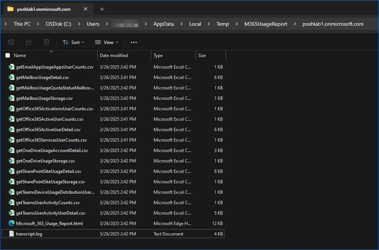This screenshot has height=250, width=379.
Task: Go to the AppData folder in the breadcrumb
Action: pos(163,24)
